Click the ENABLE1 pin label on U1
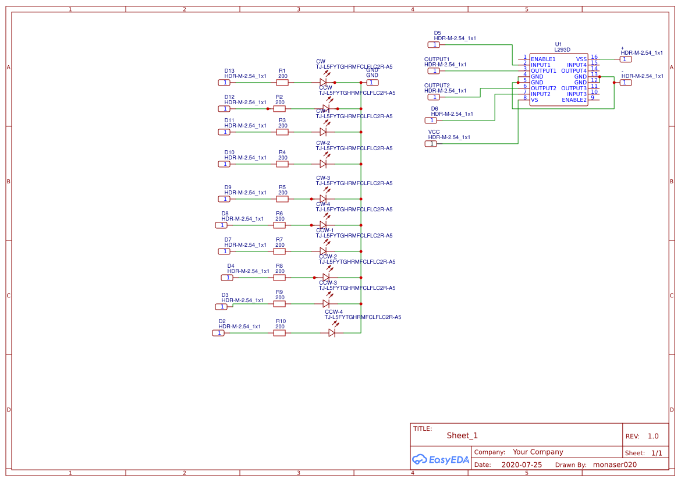This screenshot has height=482, width=681. pyautogui.click(x=542, y=58)
